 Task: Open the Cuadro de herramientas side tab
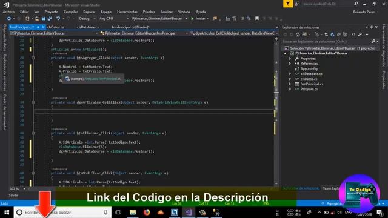(4, 112)
